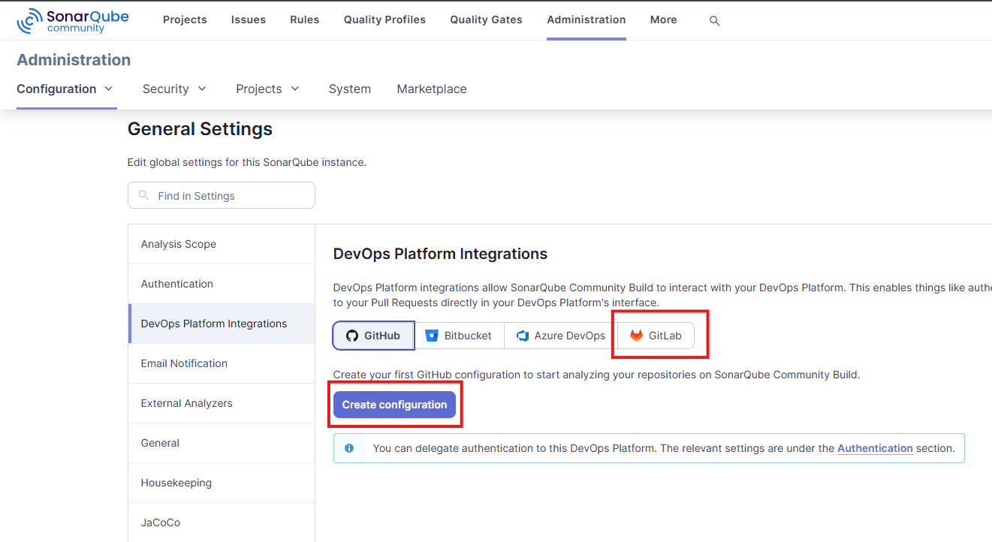The height and width of the screenshot is (542, 992).
Task: Open the Marketplace tab
Action: point(432,89)
